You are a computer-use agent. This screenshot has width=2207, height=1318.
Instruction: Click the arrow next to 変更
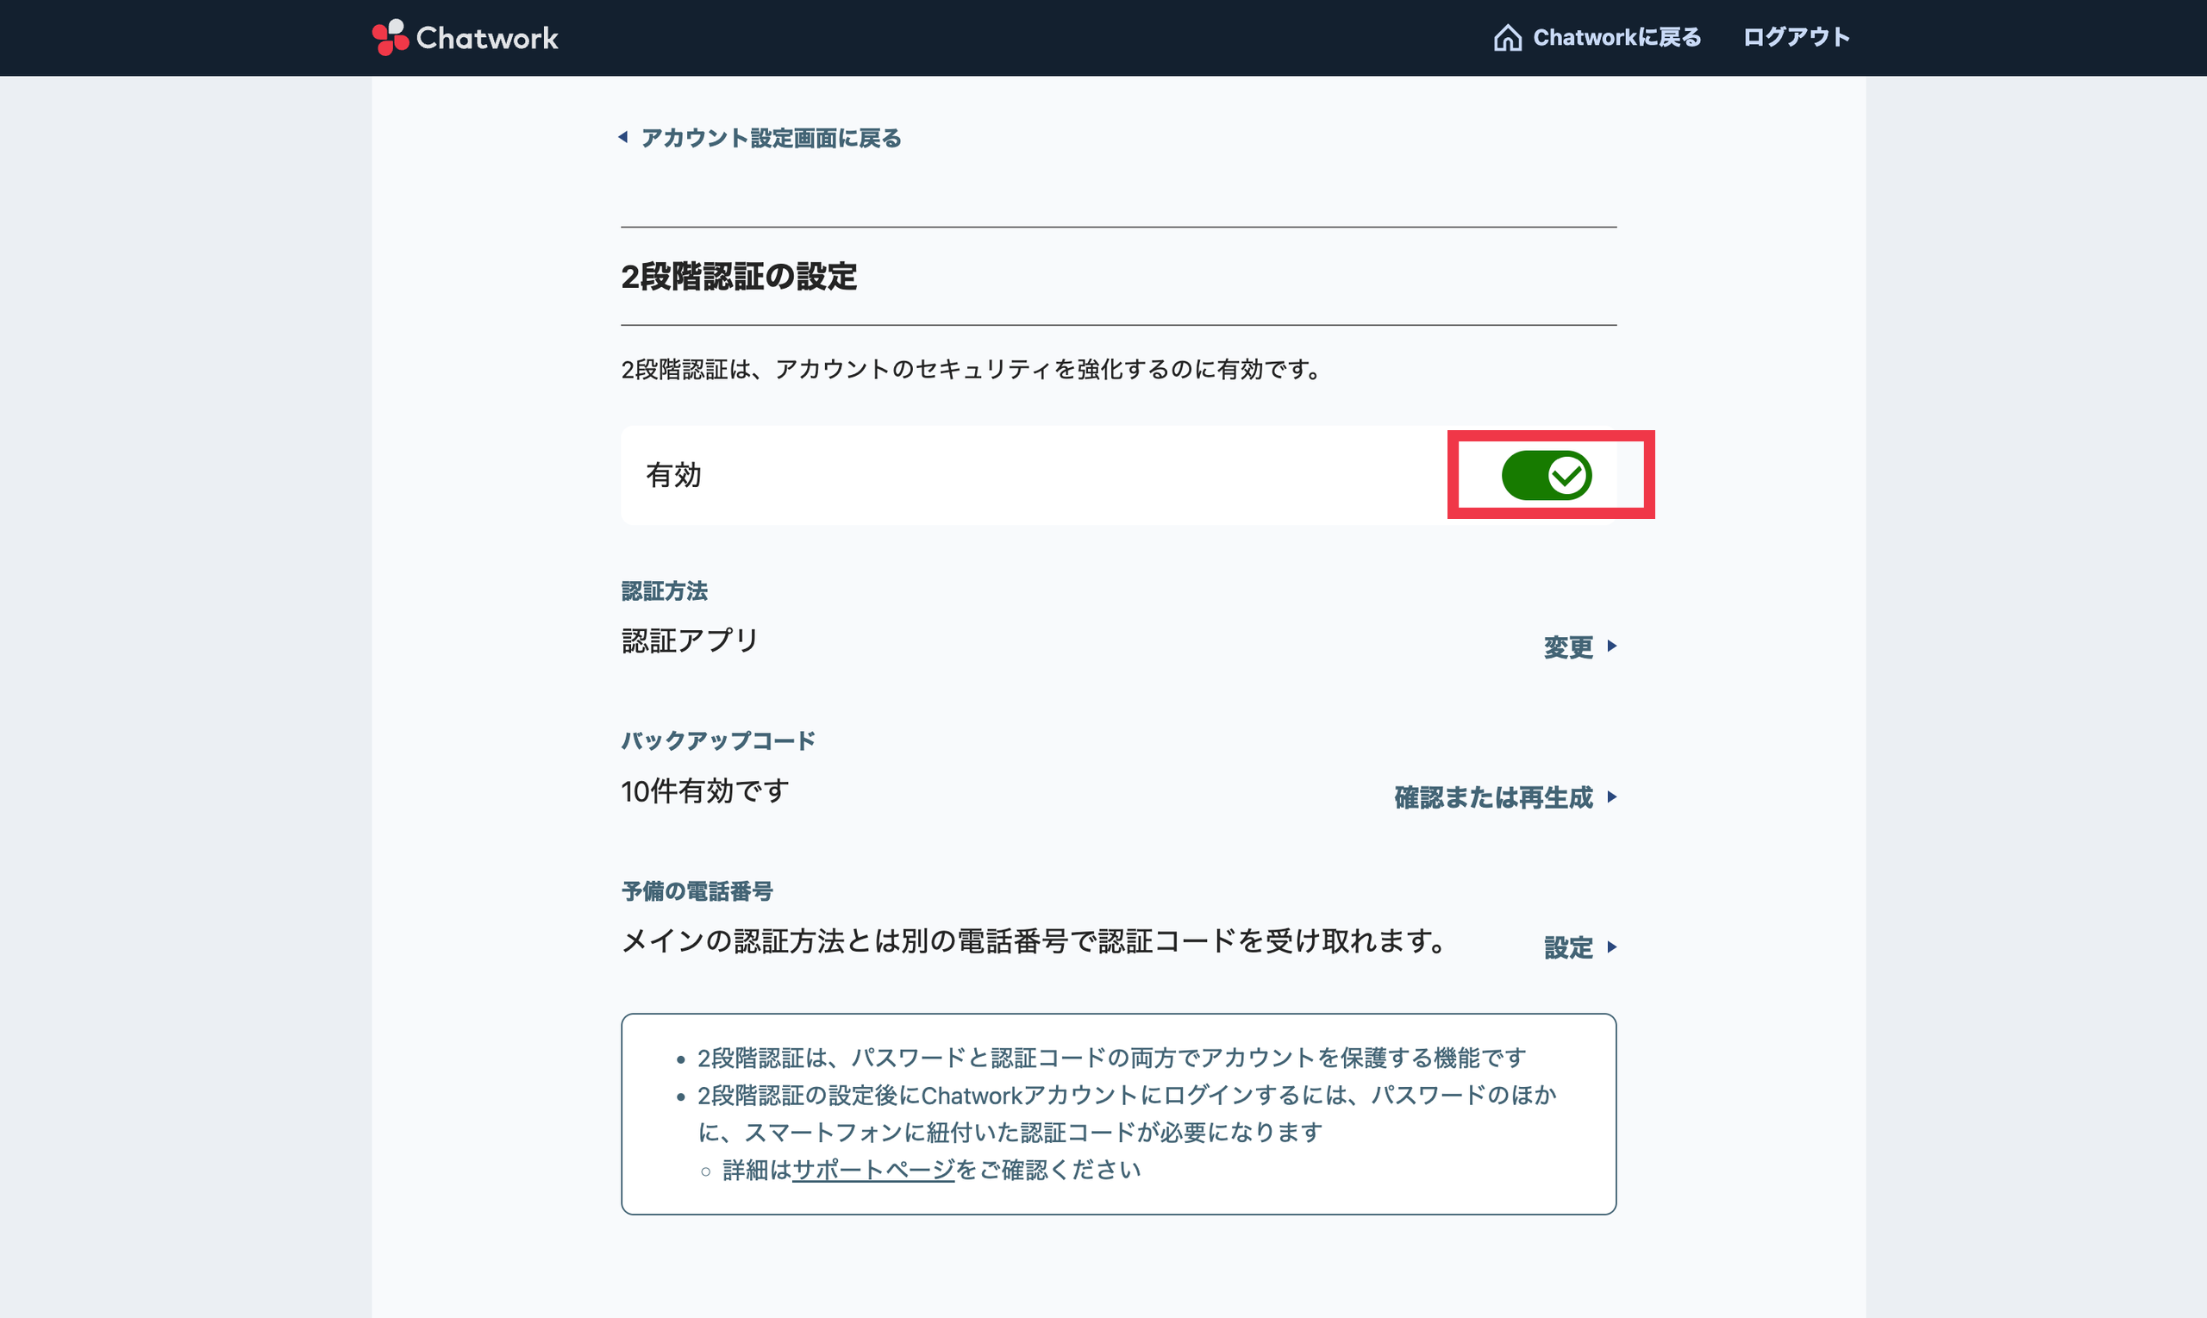pos(1612,647)
